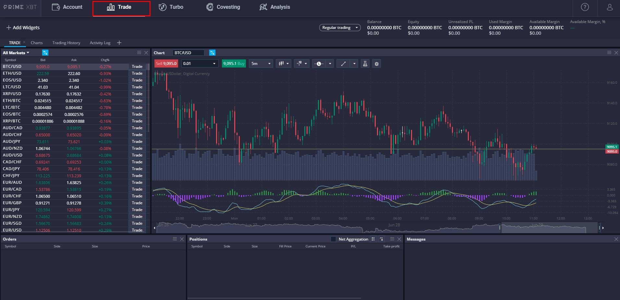The height and width of the screenshot is (300, 620).
Task: Open the Orders panel hamburger menu
Action: 175,239
